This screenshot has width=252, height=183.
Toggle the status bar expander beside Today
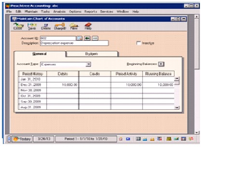pos(9,139)
